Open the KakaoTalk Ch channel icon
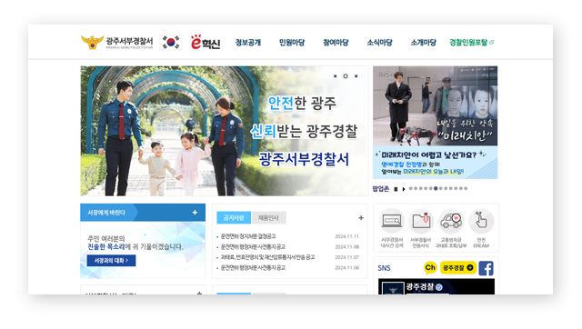The image size is (582, 329). click(430, 268)
